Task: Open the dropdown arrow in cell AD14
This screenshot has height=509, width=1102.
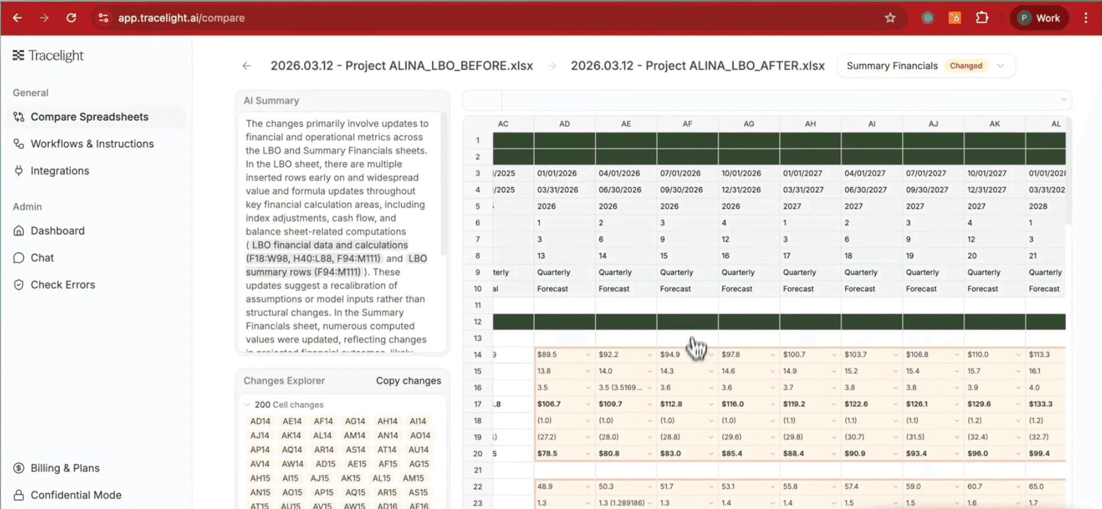Action: click(588, 354)
